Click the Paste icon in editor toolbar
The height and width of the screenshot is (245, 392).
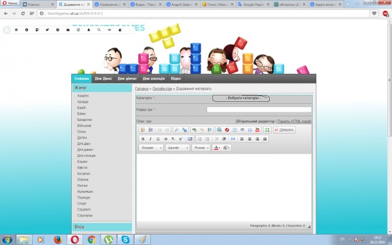point(143,130)
